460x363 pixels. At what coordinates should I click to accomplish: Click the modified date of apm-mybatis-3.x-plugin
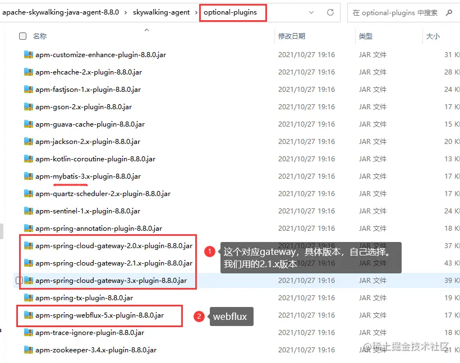[x=306, y=176]
